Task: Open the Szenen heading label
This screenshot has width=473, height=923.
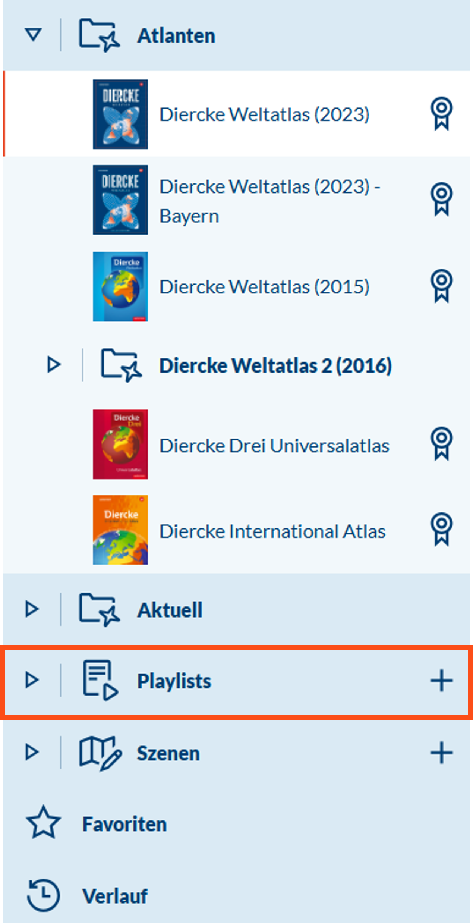Action: (168, 753)
